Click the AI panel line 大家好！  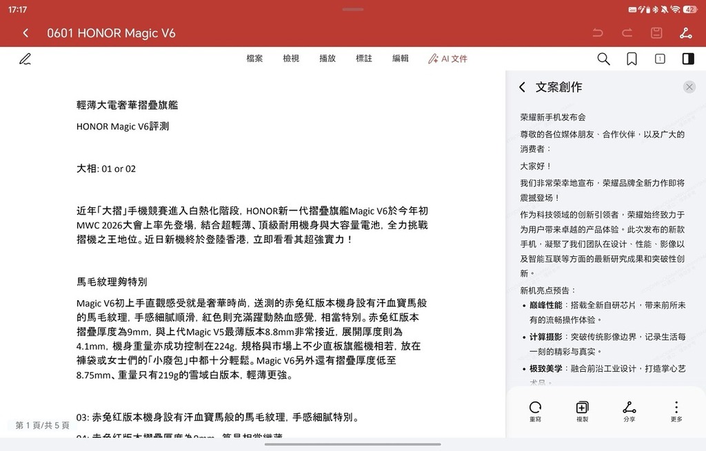pos(536,166)
